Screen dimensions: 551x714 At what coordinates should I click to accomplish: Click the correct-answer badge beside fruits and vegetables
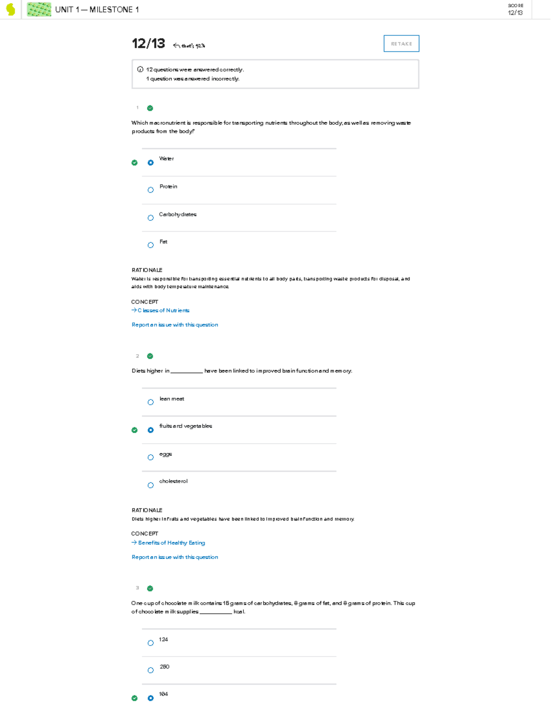click(134, 430)
